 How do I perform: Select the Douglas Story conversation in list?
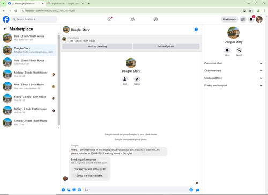pos(29,50)
